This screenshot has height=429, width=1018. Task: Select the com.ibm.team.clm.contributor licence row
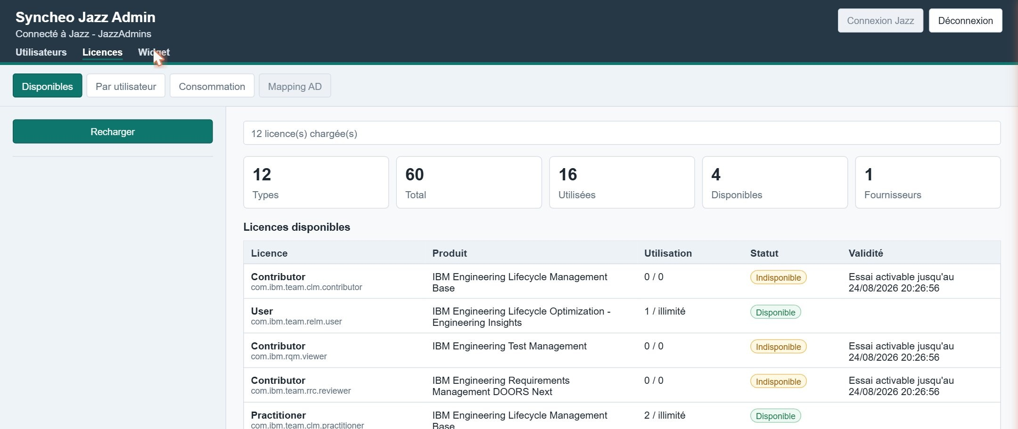(622, 282)
